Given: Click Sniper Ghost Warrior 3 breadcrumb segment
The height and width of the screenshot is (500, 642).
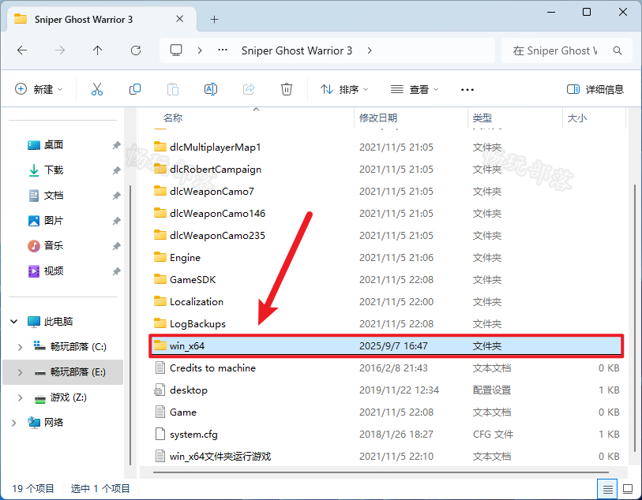Looking at the screenshot, I should [x=297, y=50].
